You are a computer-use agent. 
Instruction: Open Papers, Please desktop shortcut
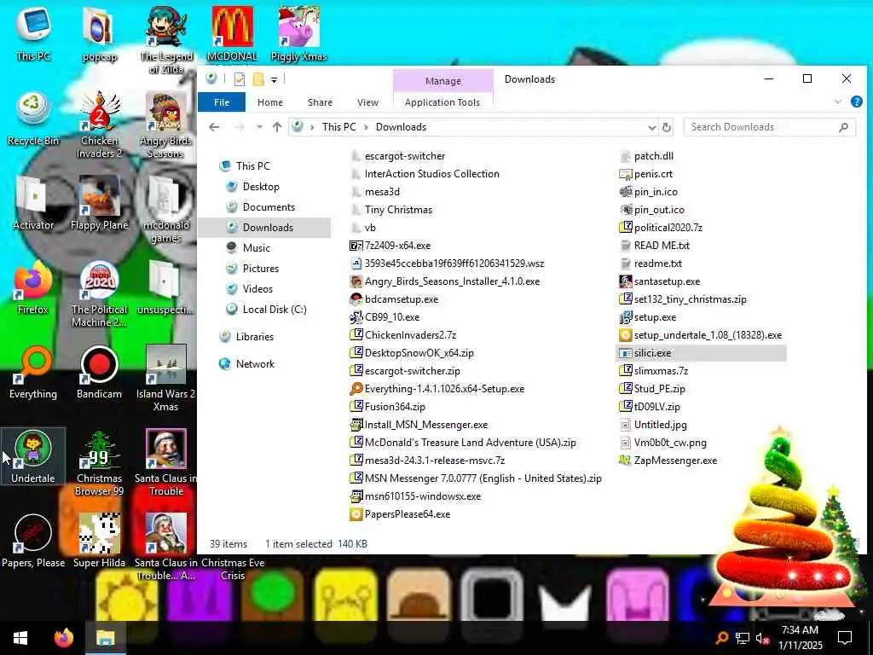33,541
